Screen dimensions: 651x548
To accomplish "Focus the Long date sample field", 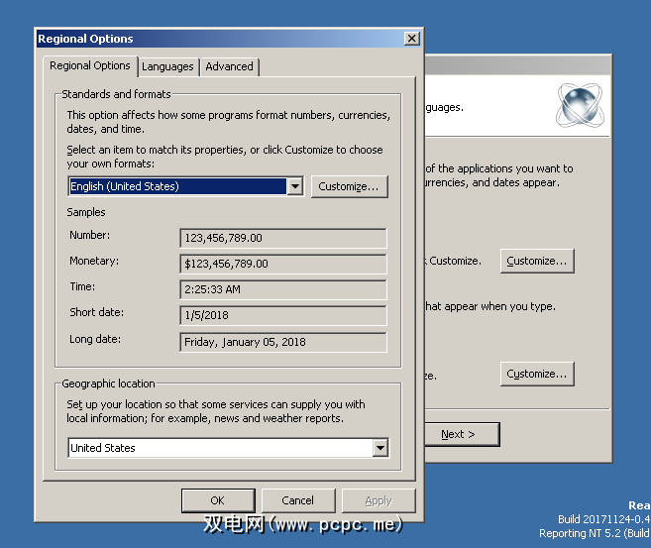I will coord(283,342).
